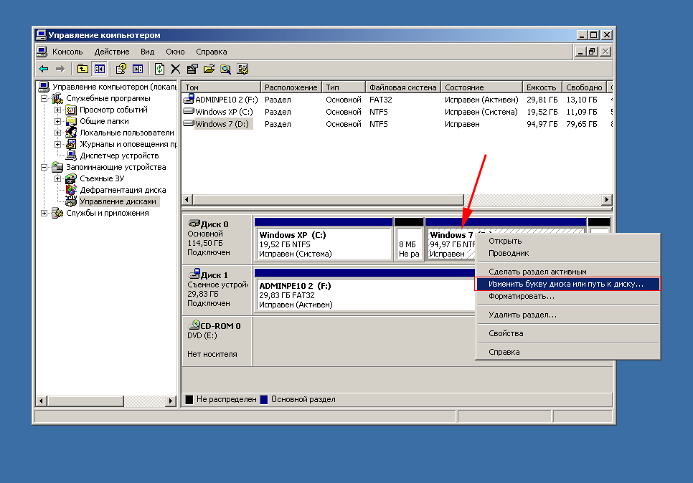Click the black X delete toolbar icon

176,69
